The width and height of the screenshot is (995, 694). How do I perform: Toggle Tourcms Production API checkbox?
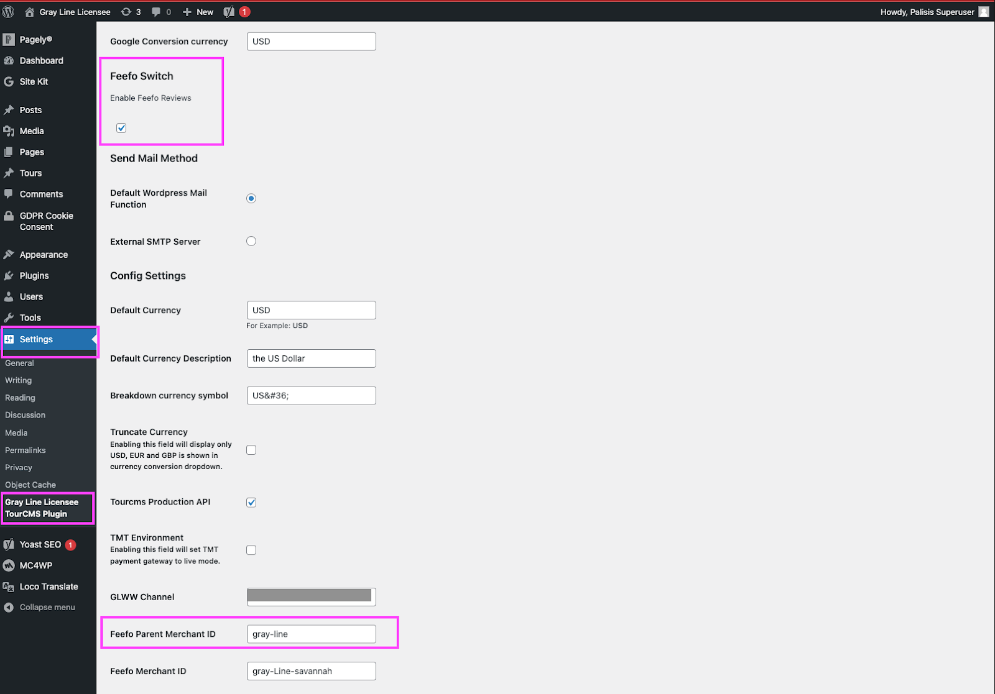251,502
